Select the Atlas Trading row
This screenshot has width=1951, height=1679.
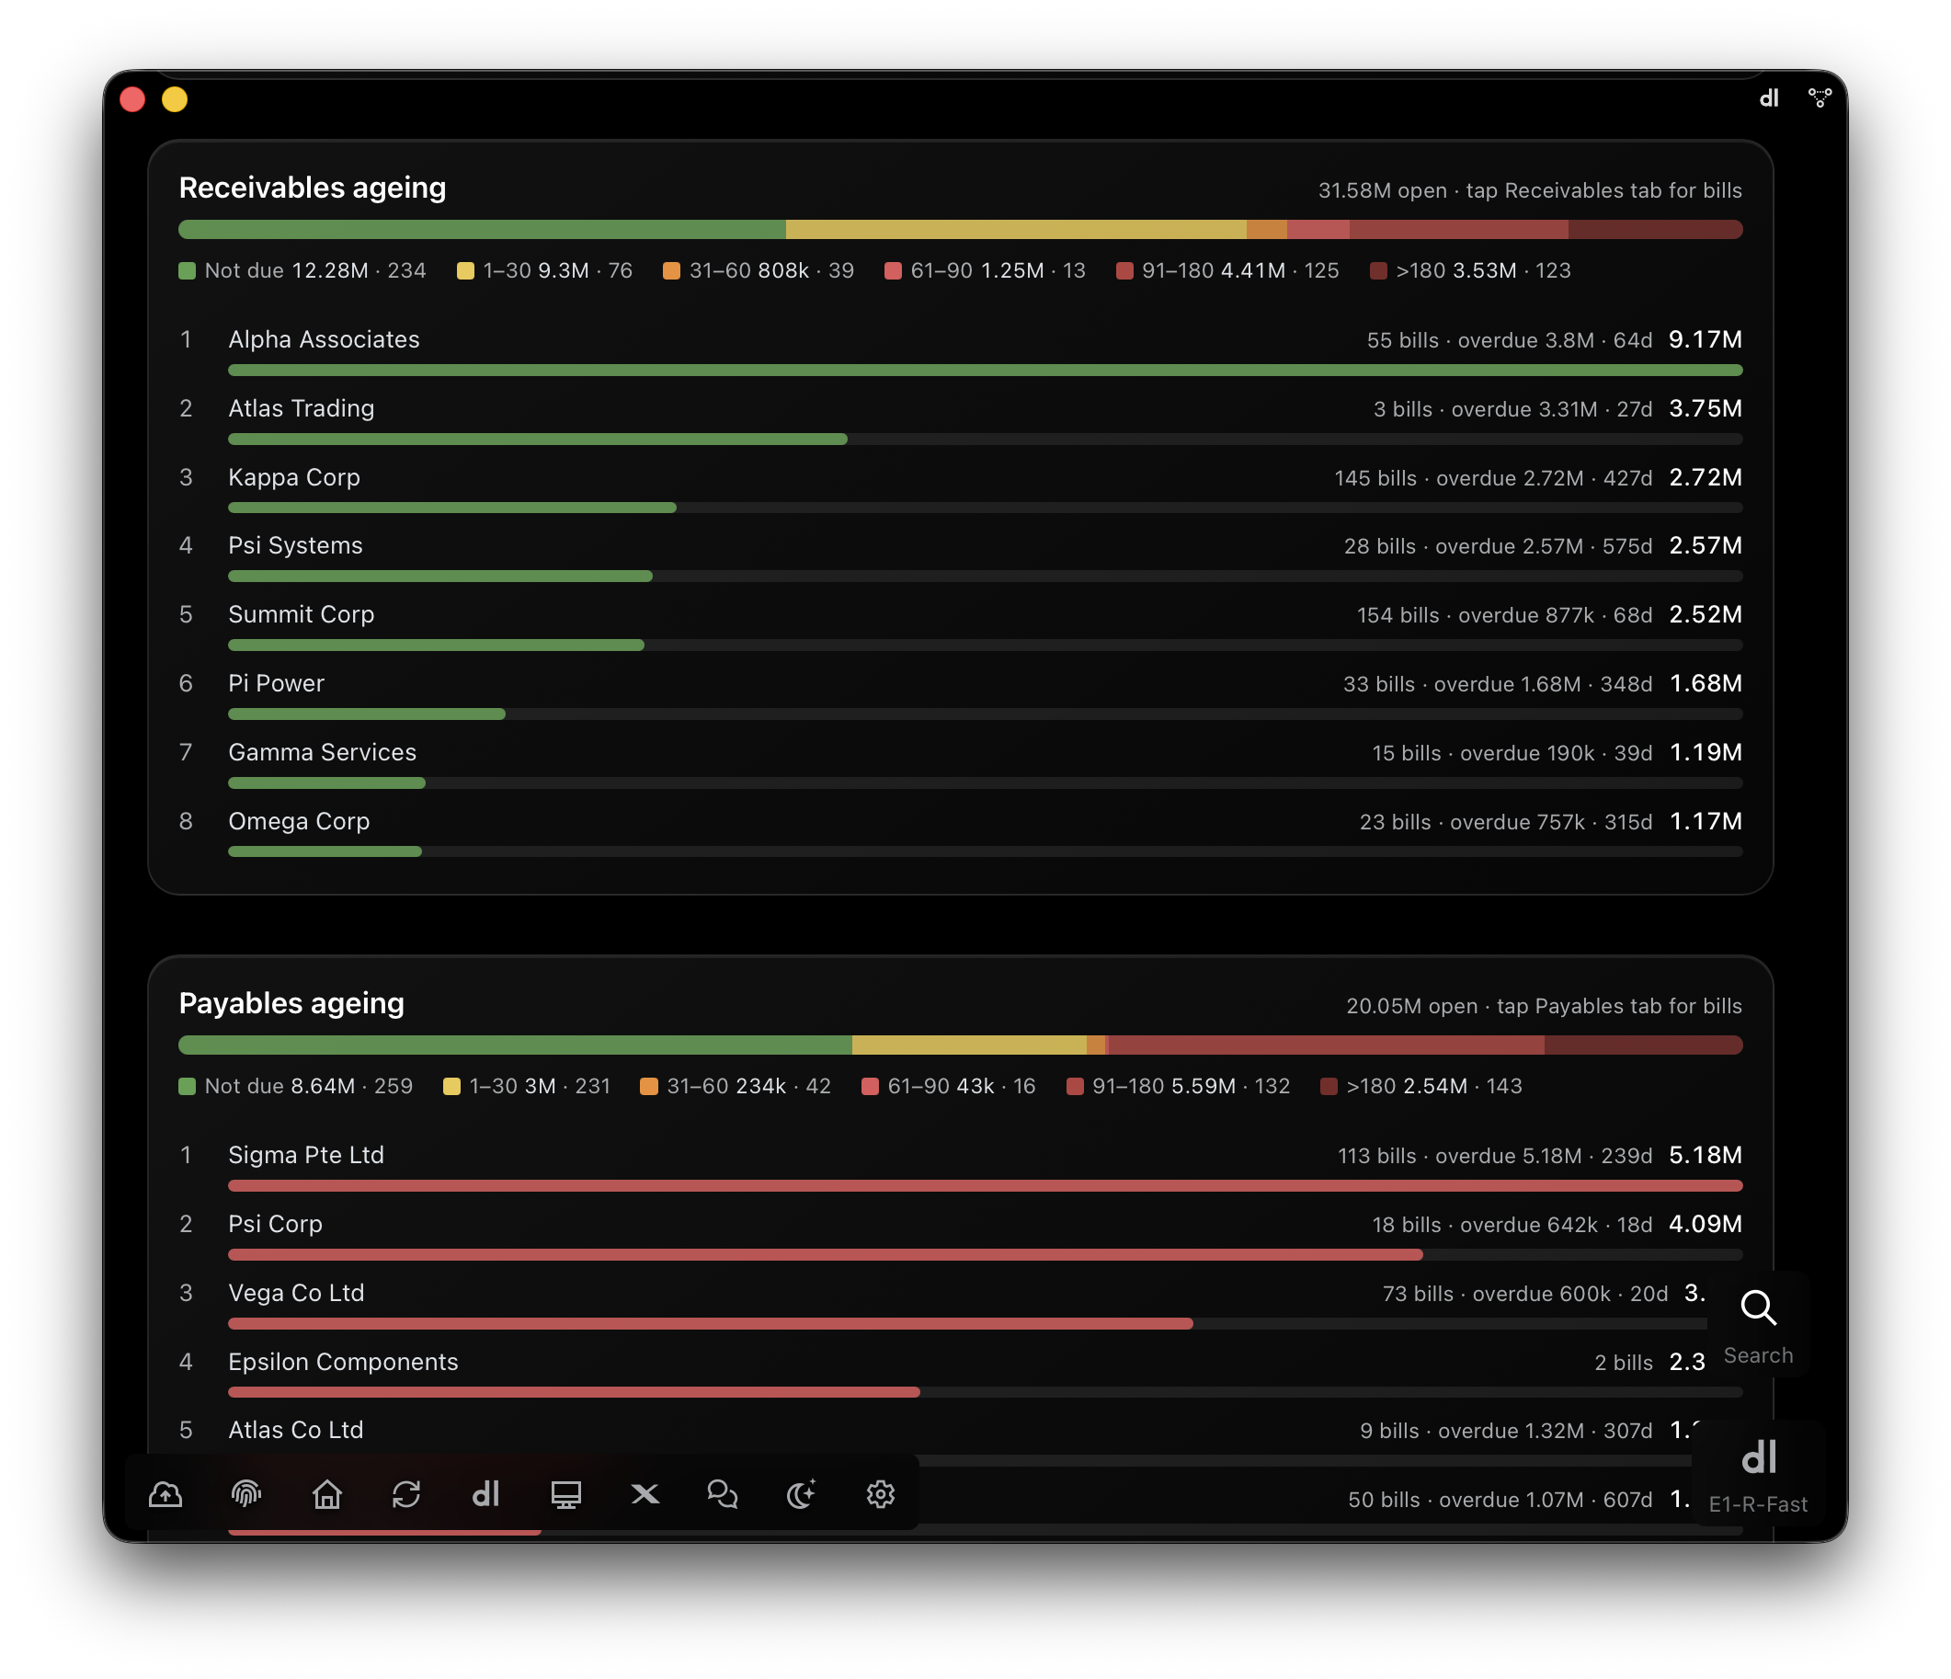coord(961,419)
